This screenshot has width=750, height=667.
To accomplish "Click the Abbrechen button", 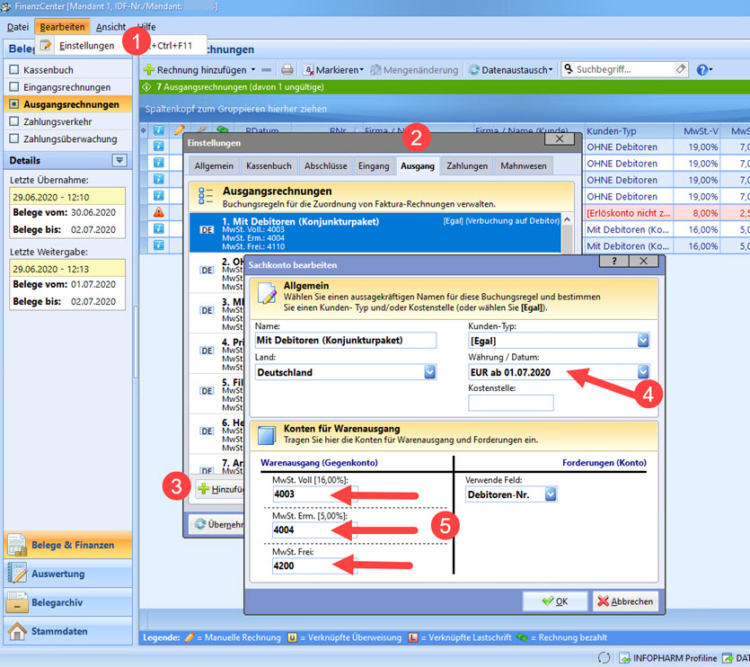I will point(625,601).
